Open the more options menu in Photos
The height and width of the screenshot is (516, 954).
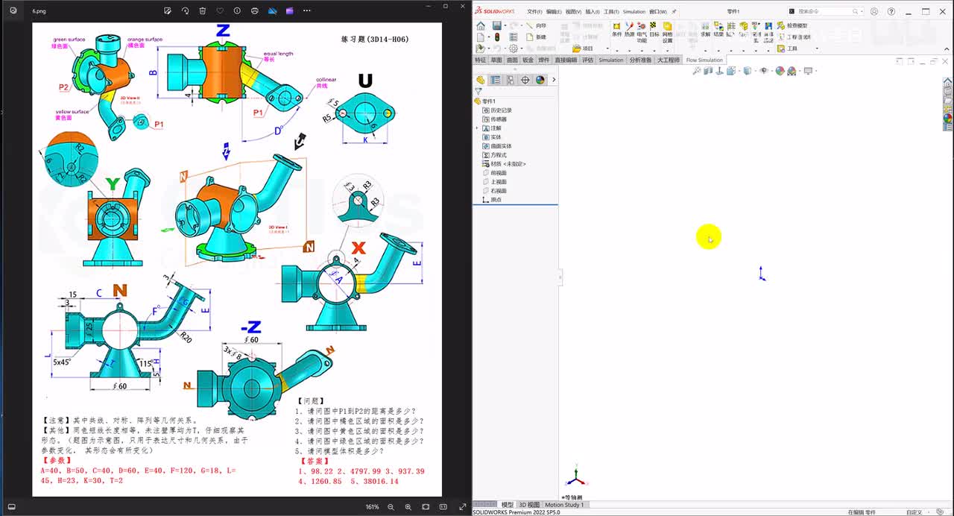[307, 11]
